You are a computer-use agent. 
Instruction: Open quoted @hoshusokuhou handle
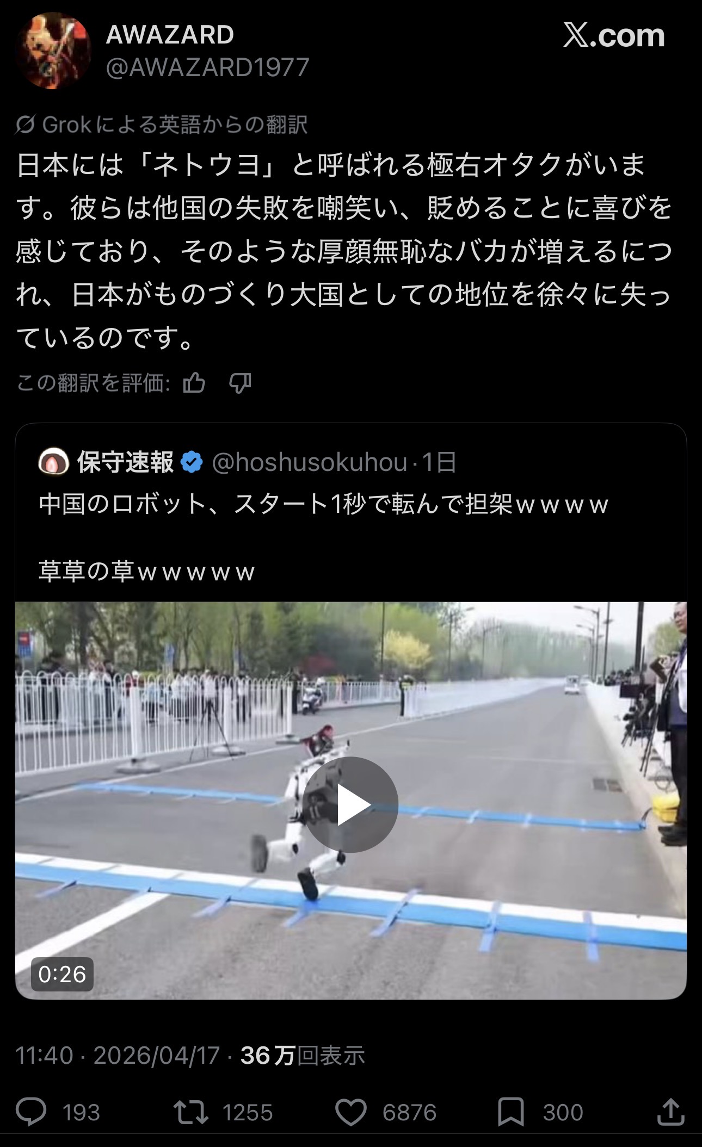tap(310, 462)
